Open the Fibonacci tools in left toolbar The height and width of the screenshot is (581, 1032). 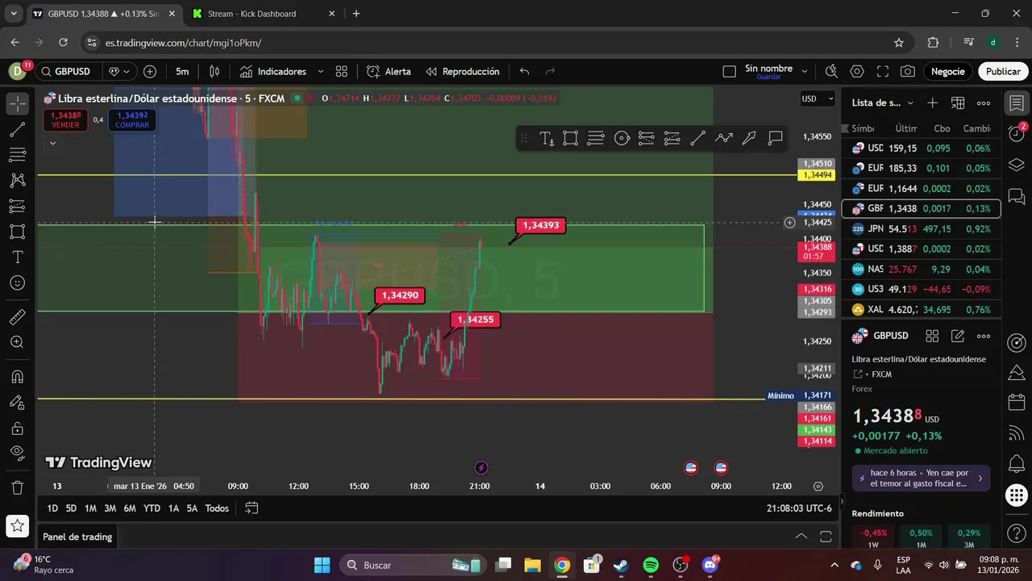[x=17, y=154]
